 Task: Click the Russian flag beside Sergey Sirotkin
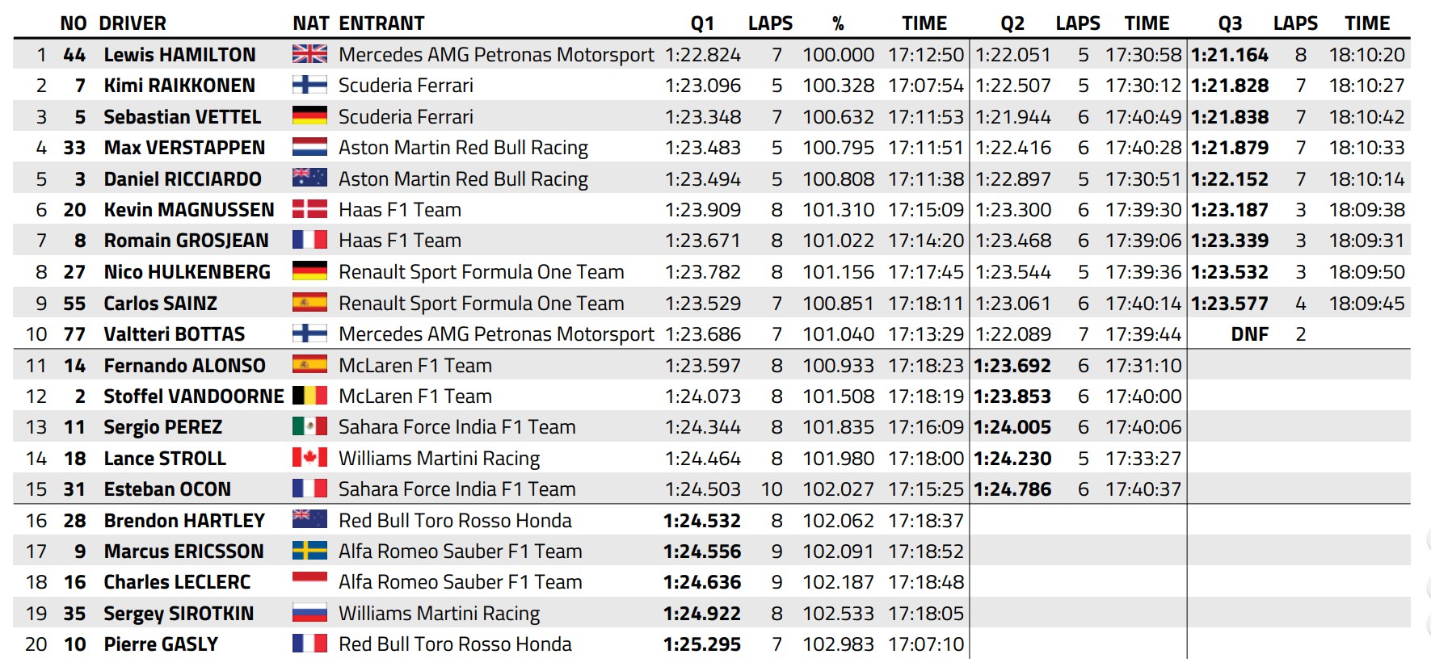[309, 613]
